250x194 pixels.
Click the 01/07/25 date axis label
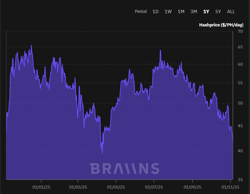click(x=154, y=187)
